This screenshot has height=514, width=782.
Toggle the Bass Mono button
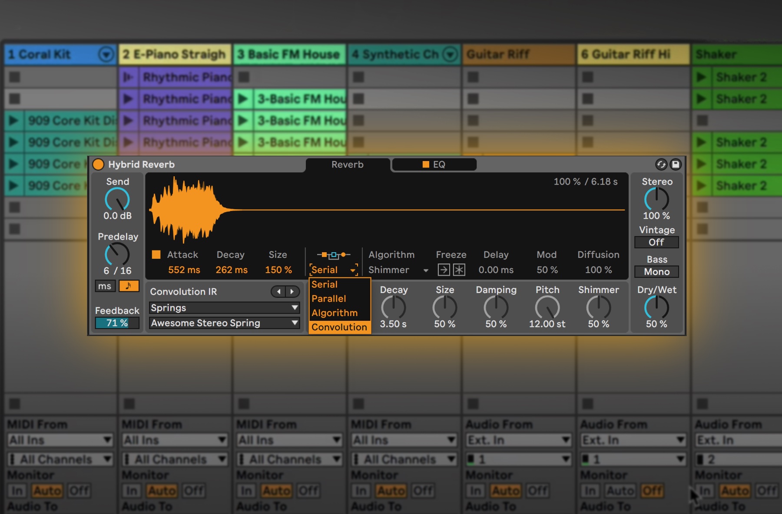click(656, 272)
